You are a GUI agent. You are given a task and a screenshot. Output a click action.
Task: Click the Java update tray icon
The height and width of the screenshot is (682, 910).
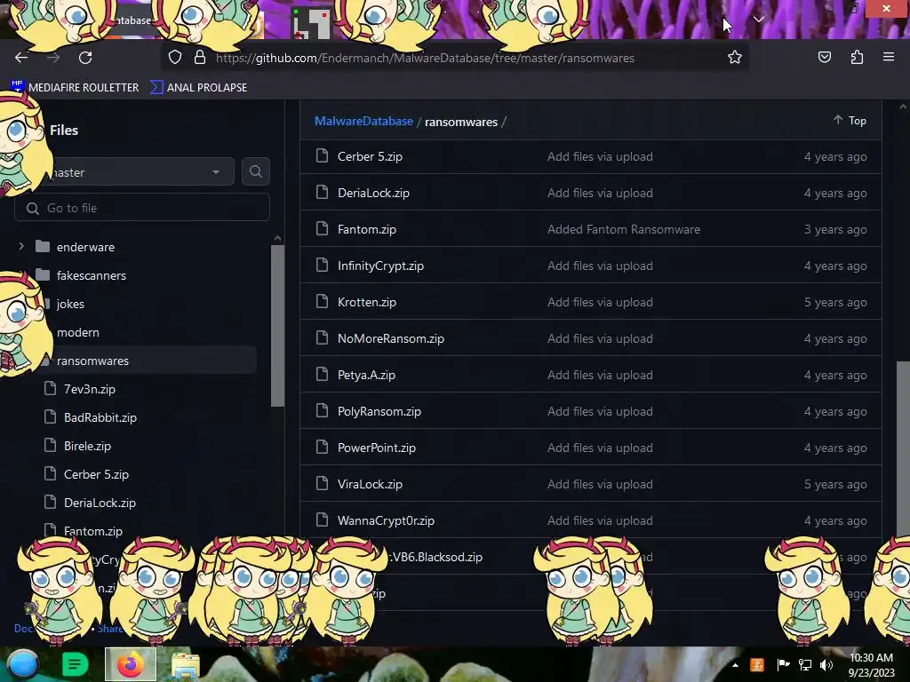point(757,665)
